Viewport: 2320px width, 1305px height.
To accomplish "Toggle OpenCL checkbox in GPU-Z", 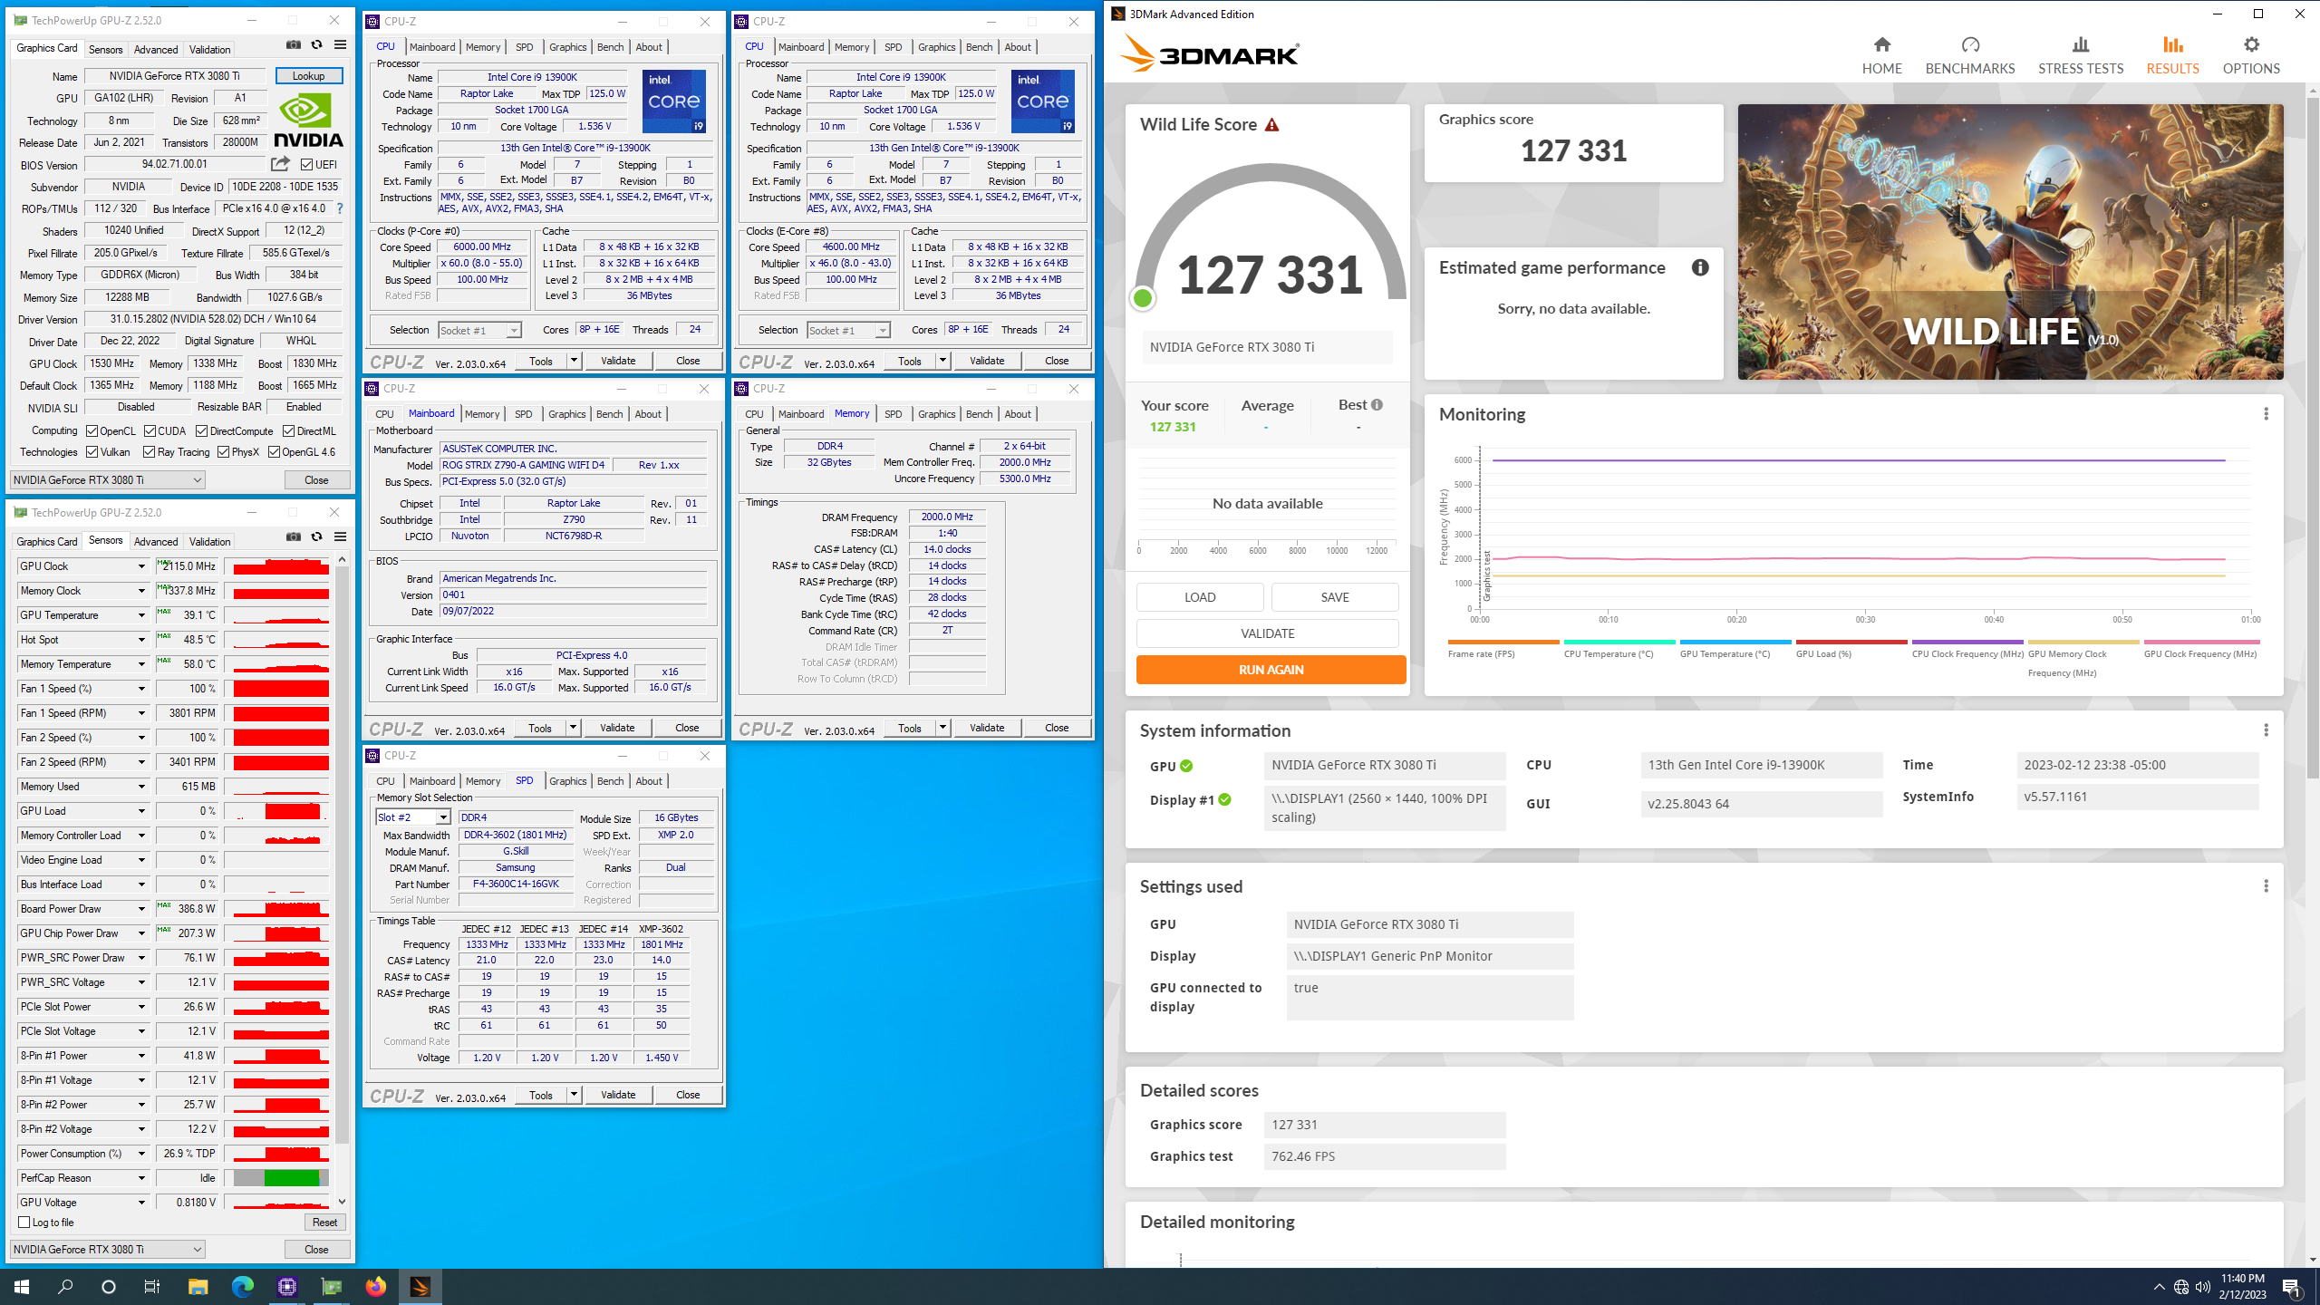I will point(92,431).
